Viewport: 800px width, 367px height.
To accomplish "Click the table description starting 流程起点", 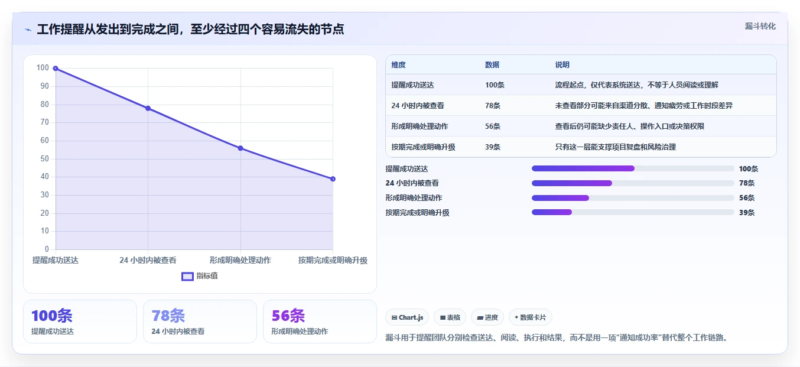I will pos(636,85).
